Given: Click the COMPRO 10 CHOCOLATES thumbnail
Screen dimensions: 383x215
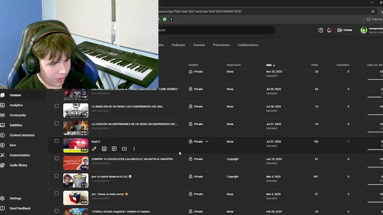Looking at the screenshot, I should (76, 163).
